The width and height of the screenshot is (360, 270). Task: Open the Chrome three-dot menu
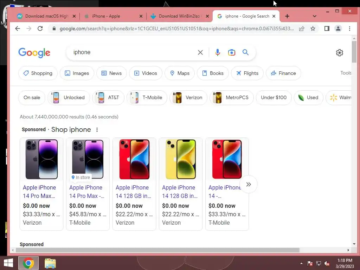click(x=349, y=28)
